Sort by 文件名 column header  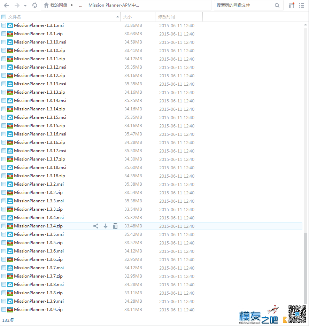(x=14, y=17)
